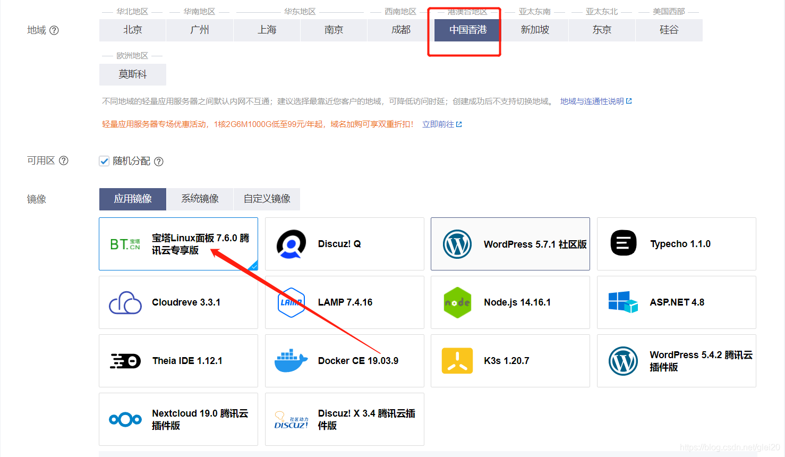The image size is (785, 457).
Task: Open the 自定义镜像 tab
Action: point(266,199)
